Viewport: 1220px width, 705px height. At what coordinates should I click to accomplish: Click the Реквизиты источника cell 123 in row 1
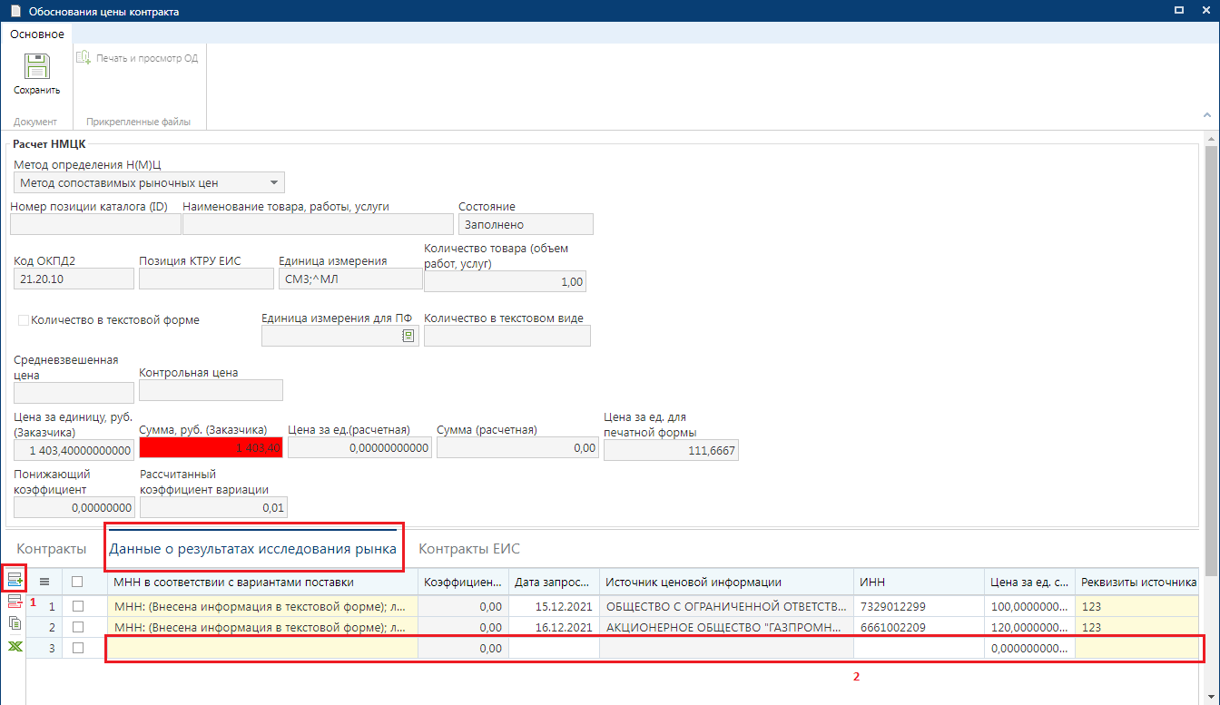click(1138, 605)
